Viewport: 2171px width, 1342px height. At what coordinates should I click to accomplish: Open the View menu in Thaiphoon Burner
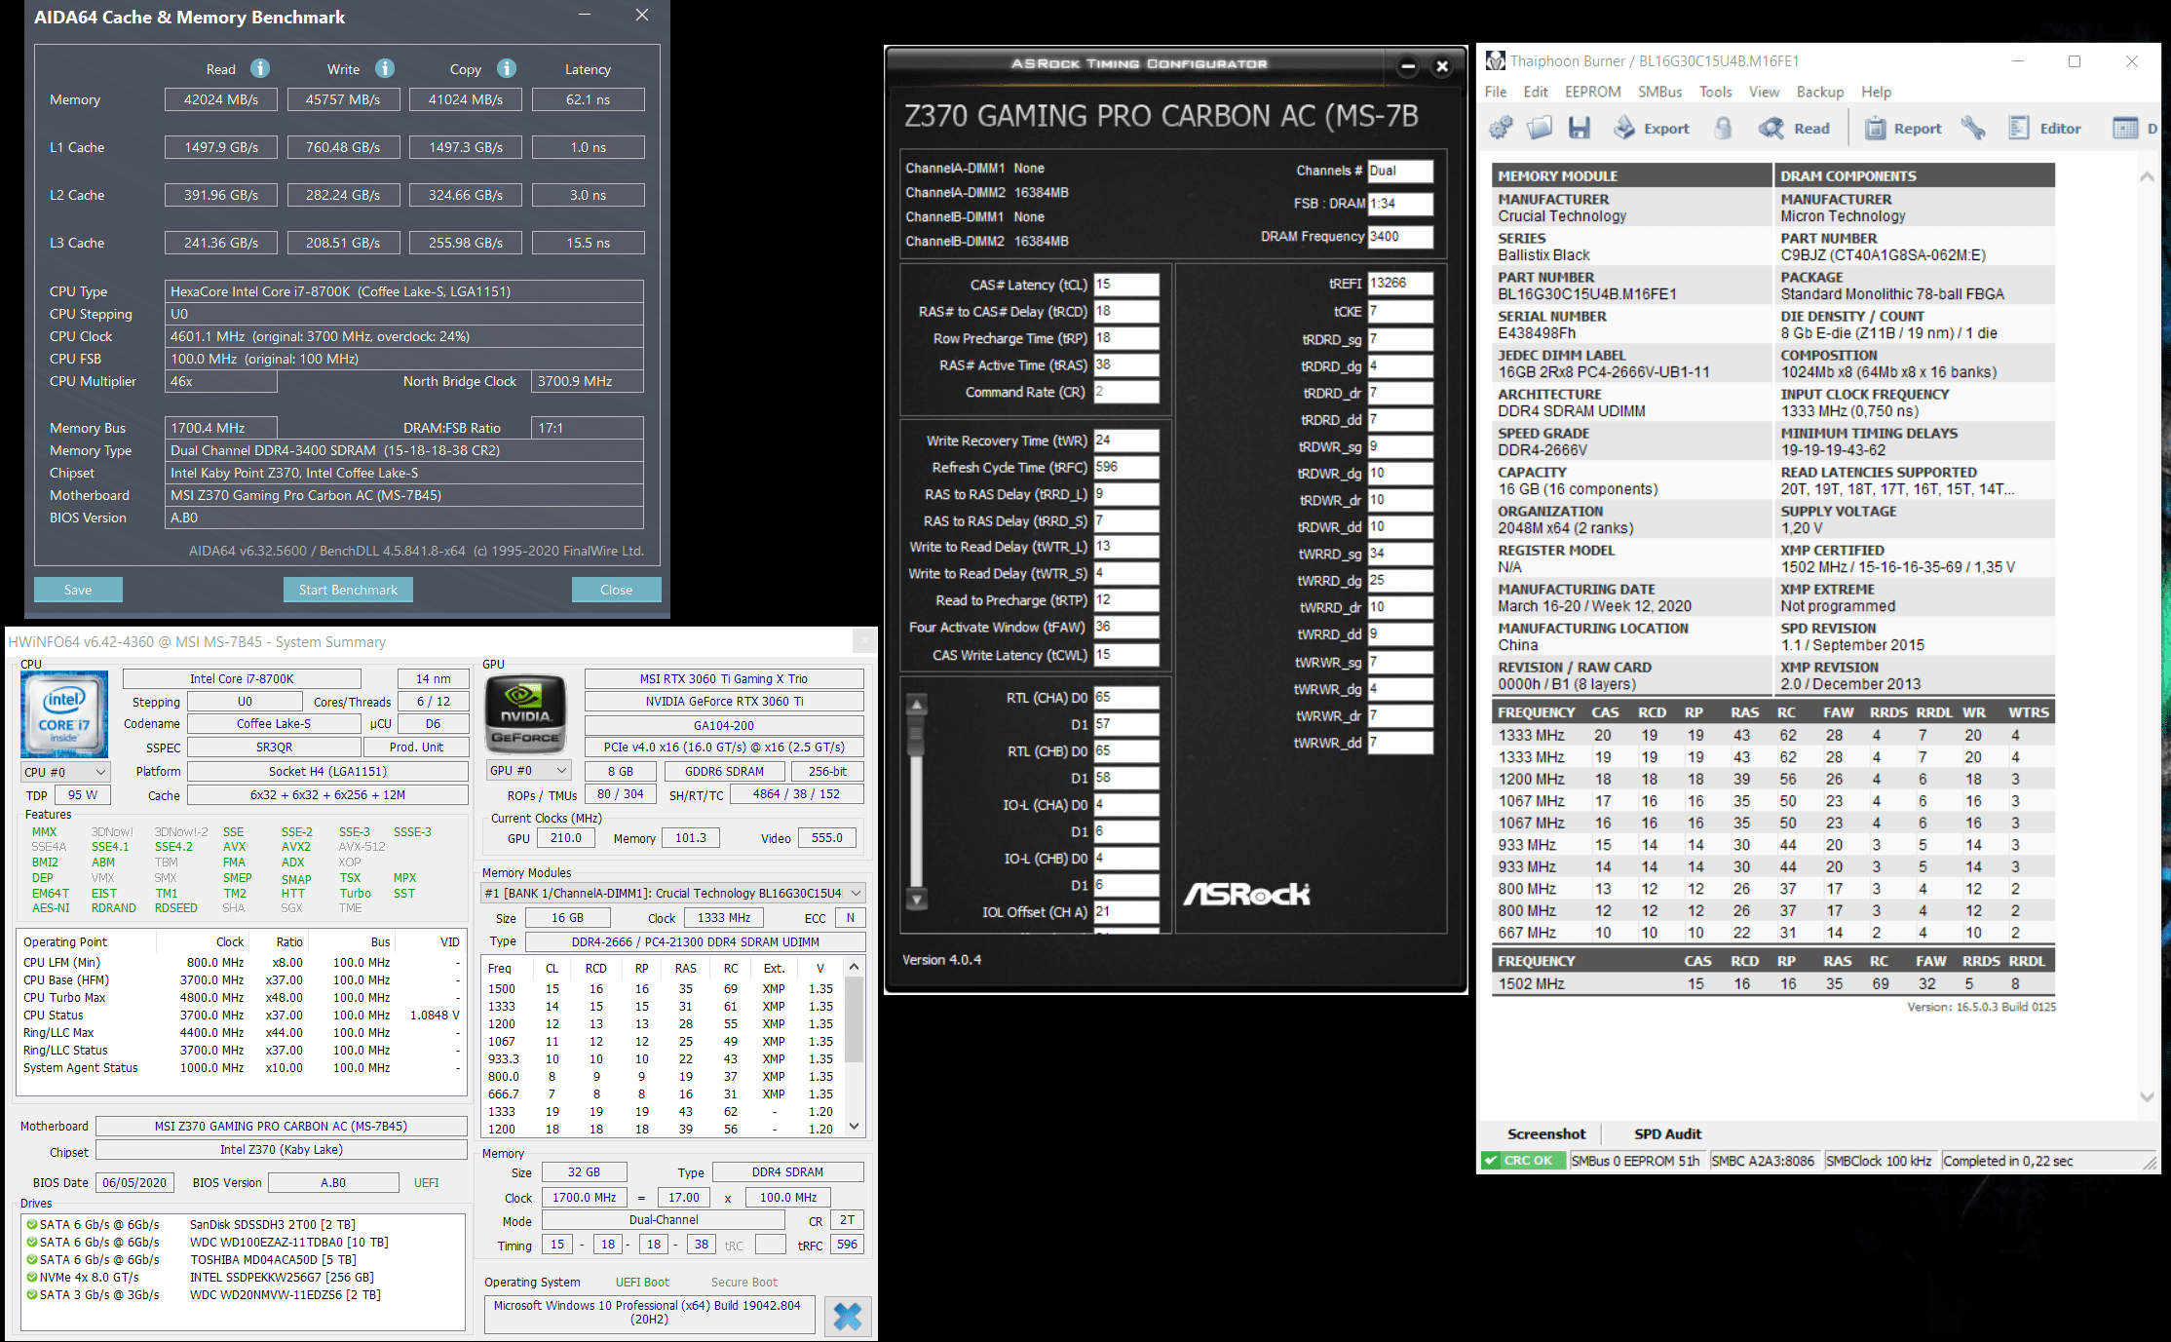[1764, 92]
